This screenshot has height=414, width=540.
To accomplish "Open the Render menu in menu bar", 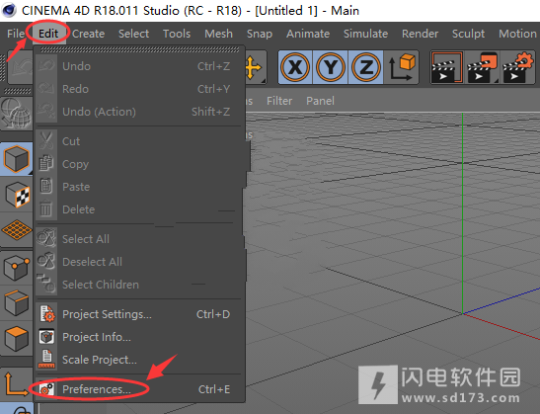I will (x=420, y=34).
